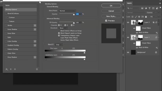The width and height of the screenshot is (162, 91).
Task: Add another Gradient Overlay with plus icon
Action: click(35, 45)
